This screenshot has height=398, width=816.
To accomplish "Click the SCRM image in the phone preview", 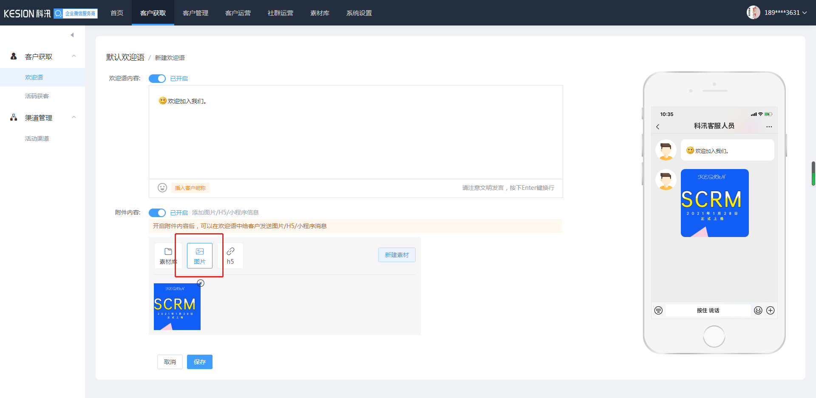I will [x=715, y=203].
